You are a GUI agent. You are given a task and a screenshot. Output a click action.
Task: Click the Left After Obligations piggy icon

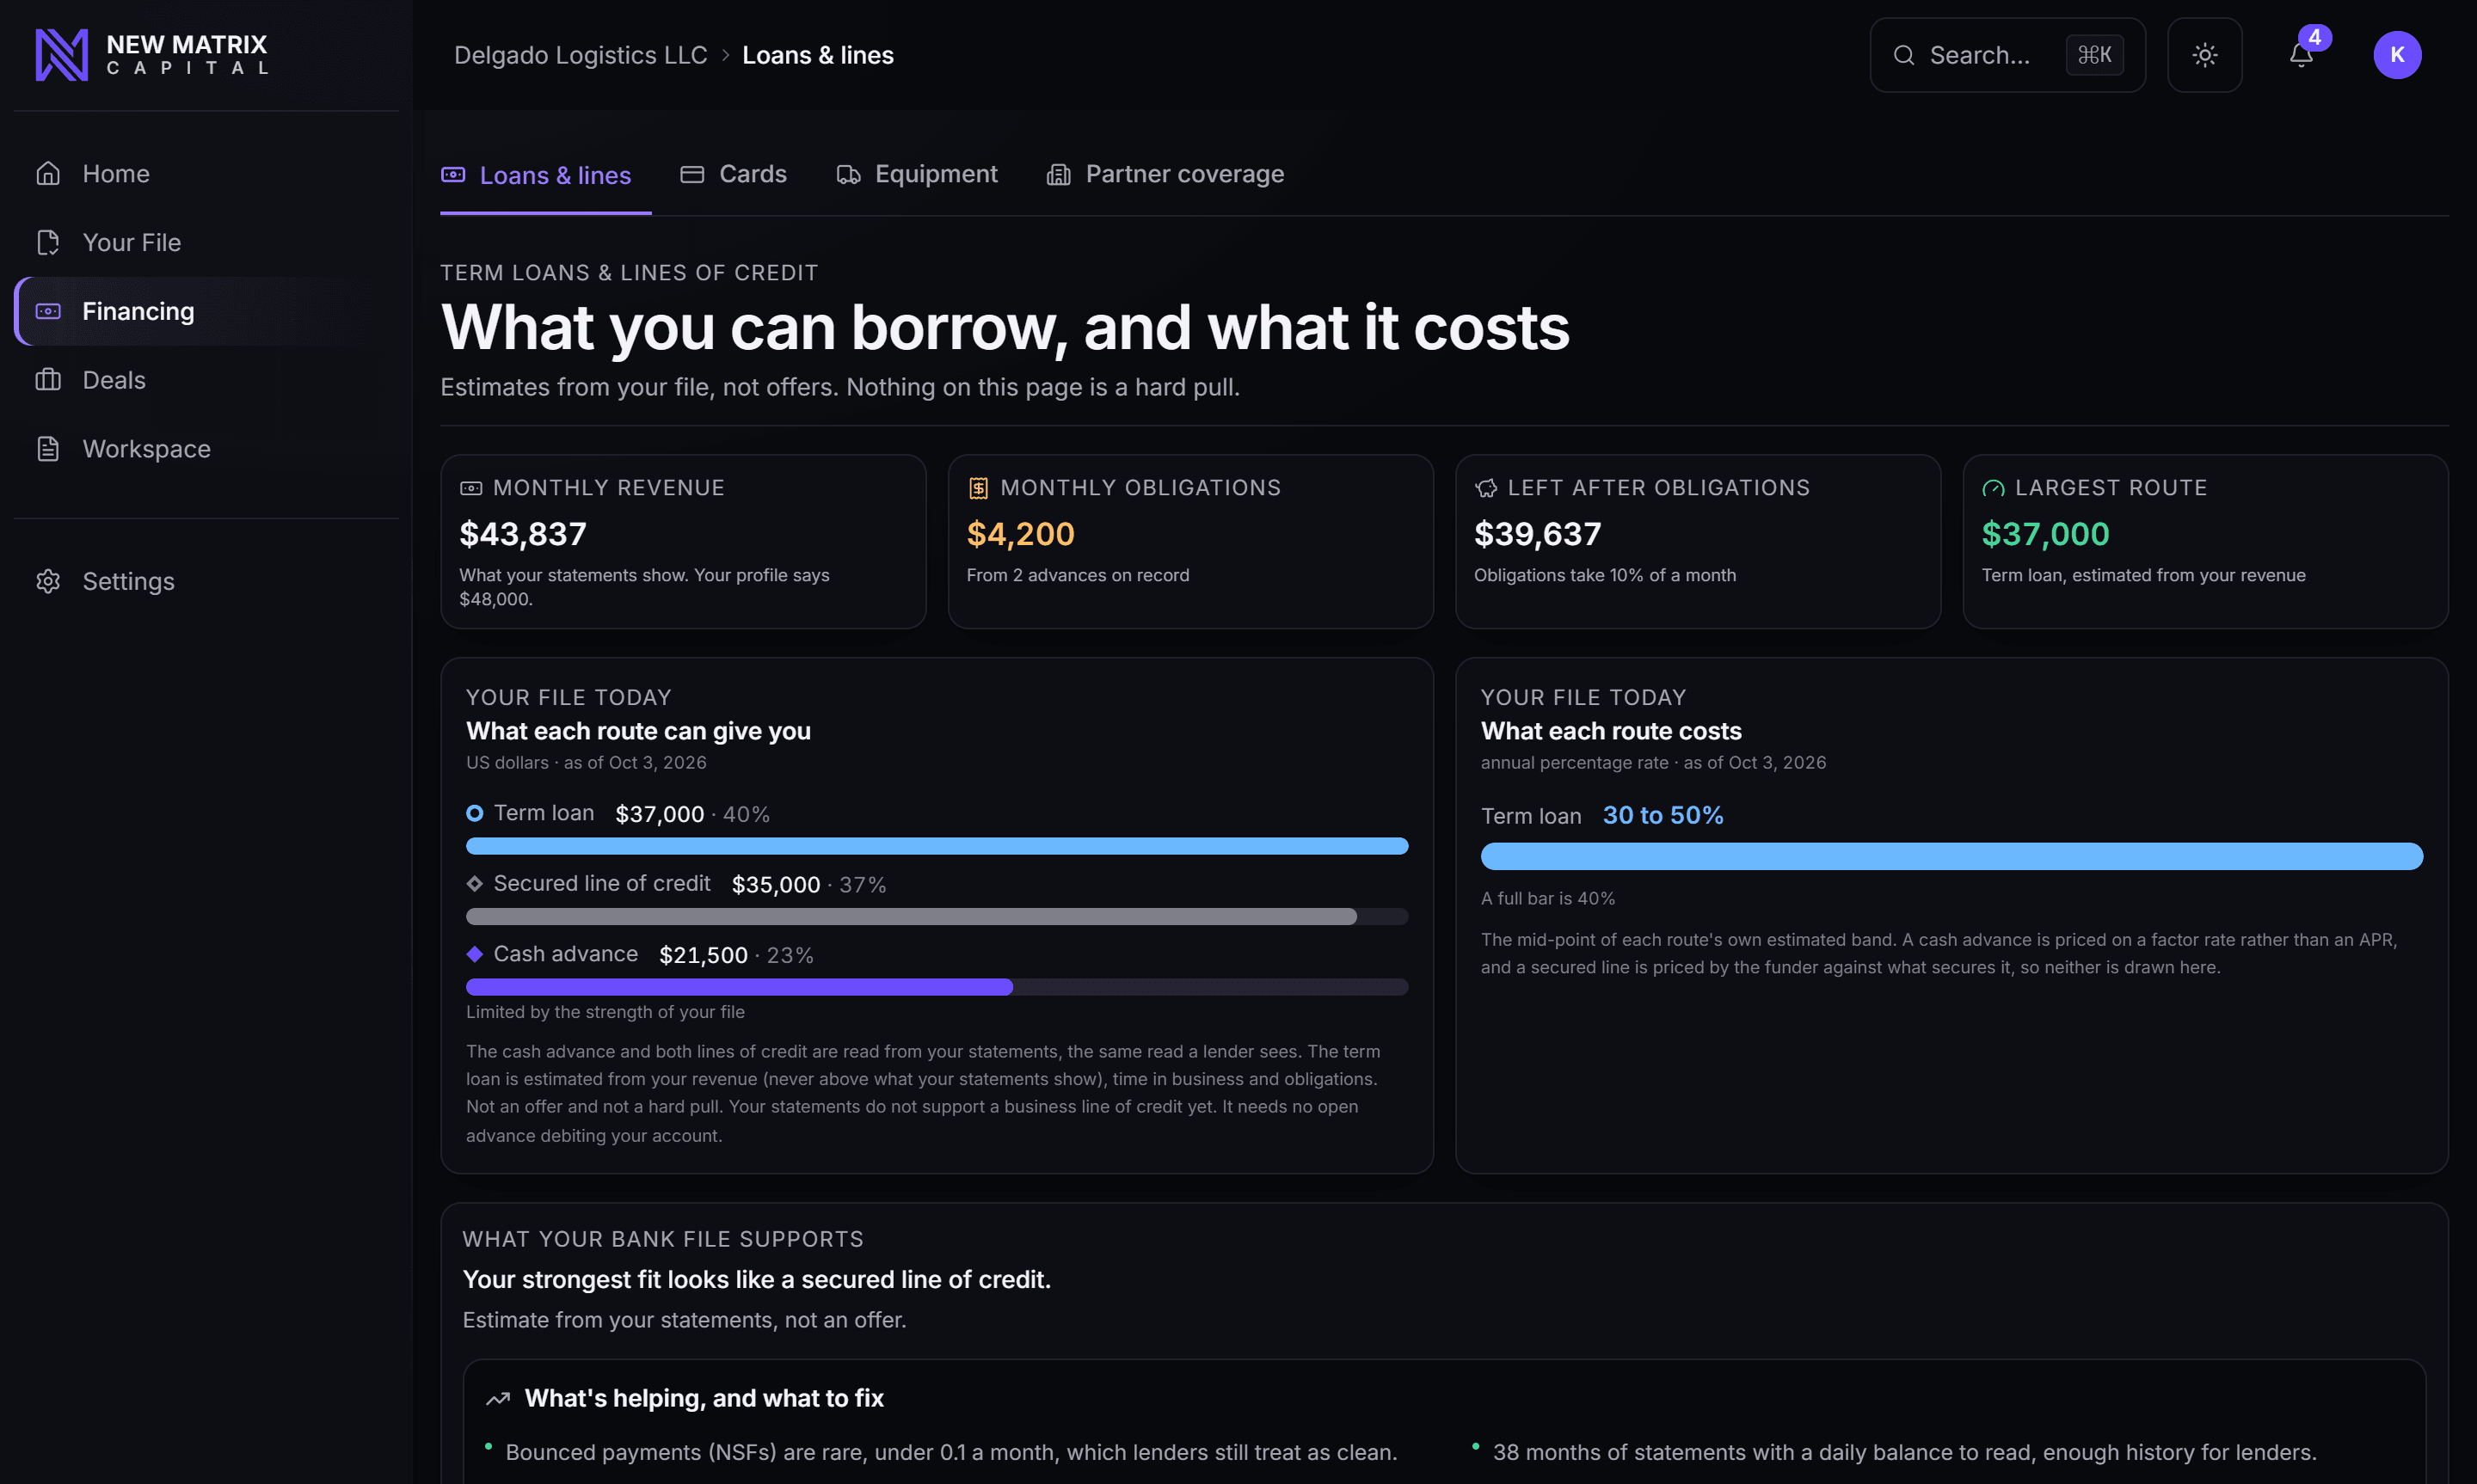tap(1486, 488)
